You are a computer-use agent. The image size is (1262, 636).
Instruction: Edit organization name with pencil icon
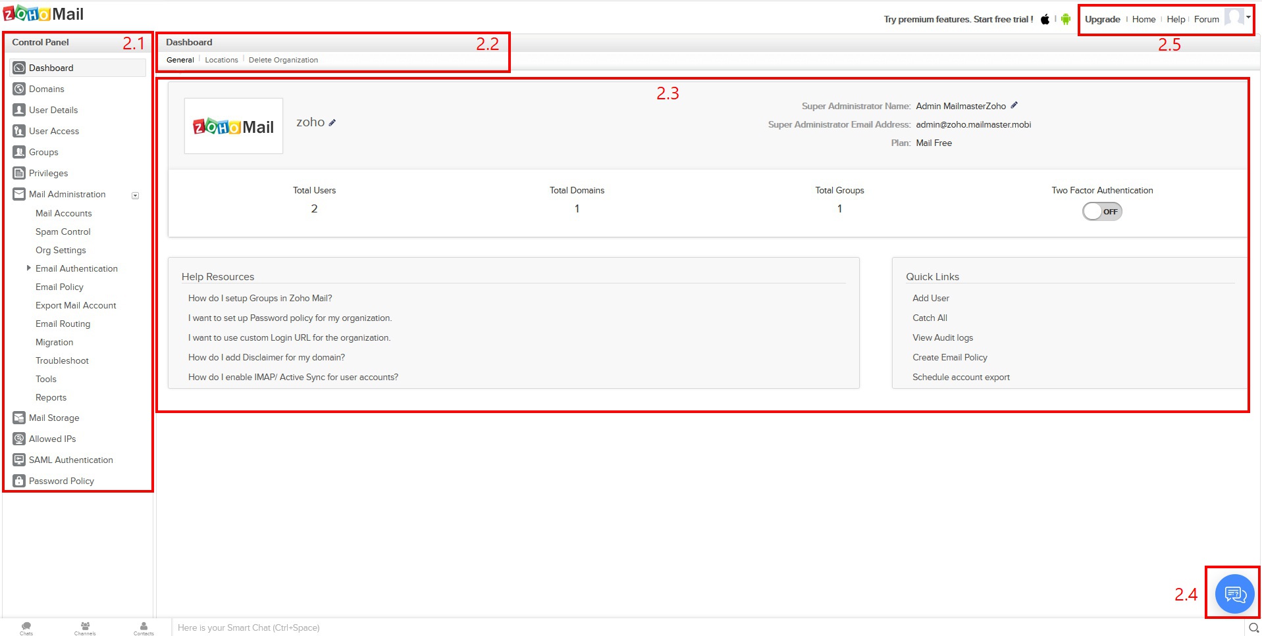pyautogui.click(x=332, y=123)
